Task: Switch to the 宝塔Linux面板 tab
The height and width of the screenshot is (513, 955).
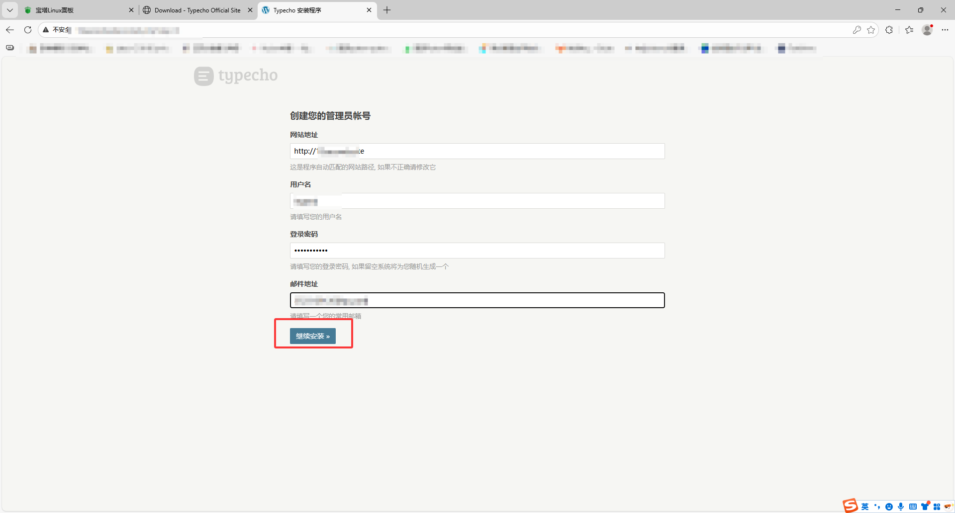Action: point(75,10)
